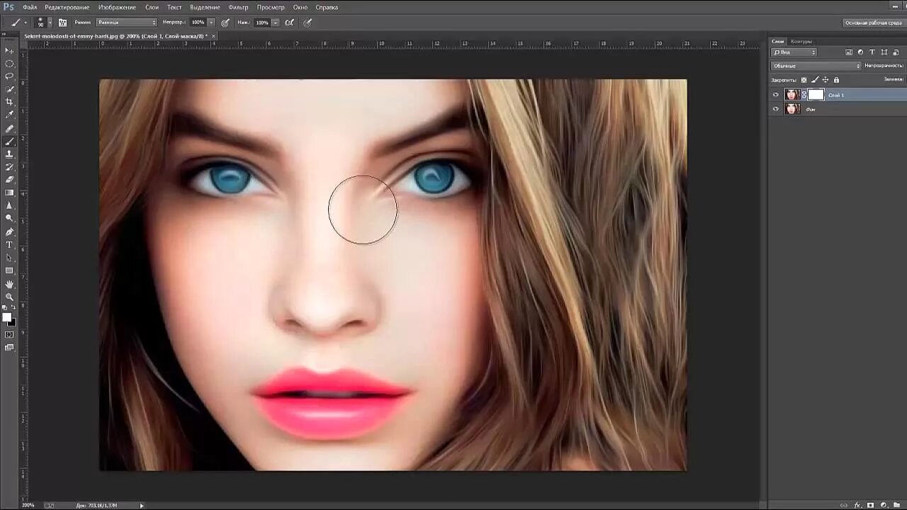Screen dimensions: 907x510
Task: Filter layers by type (T) icon
Action: (872, 52)
